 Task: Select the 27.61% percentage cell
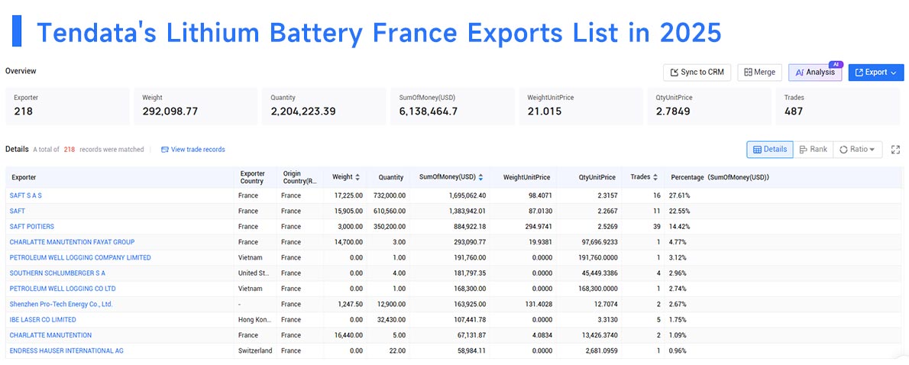pyautogui.click(x=679, y=195)
